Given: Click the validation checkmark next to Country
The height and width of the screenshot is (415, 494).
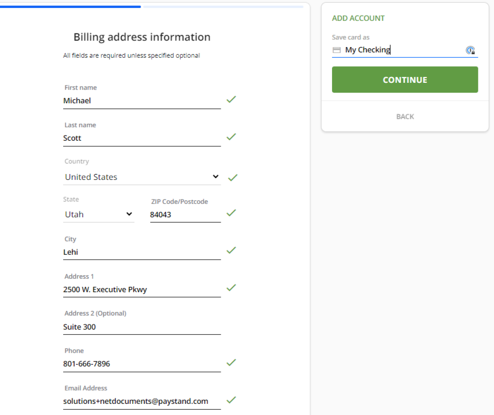Looking at the screenshot, I should pyautogui.click(x=233, y=178).
